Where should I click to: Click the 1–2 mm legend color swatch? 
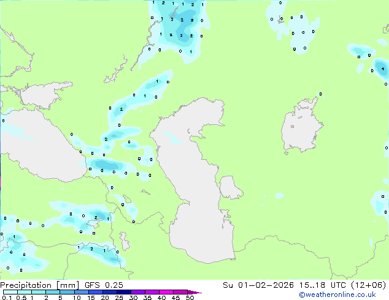[39, 292]
